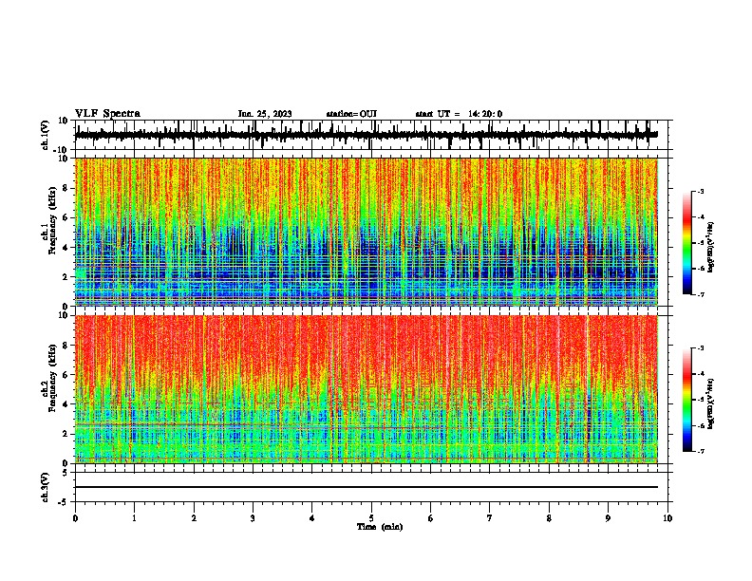752x581 pixels.
Task: Click inside the ch.2 frequency spectrogram
Action: 367,389
